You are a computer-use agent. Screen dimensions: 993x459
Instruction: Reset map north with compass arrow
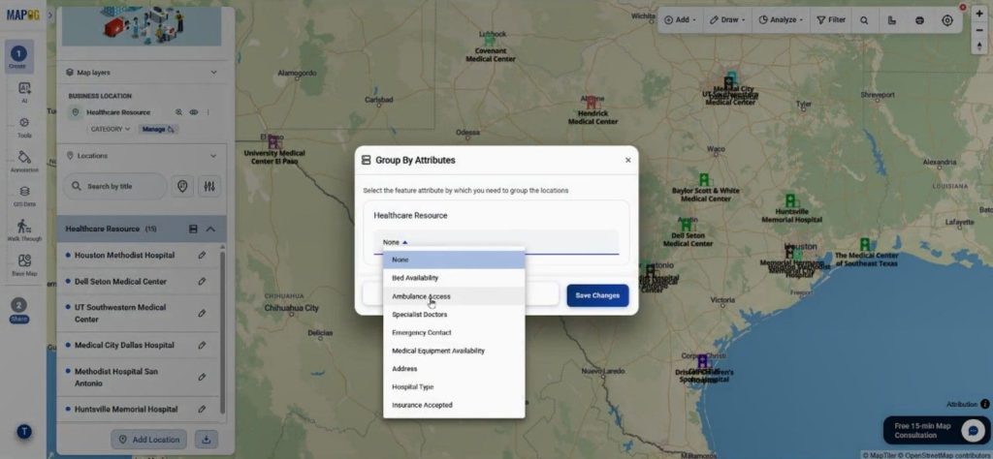[979, 46]
